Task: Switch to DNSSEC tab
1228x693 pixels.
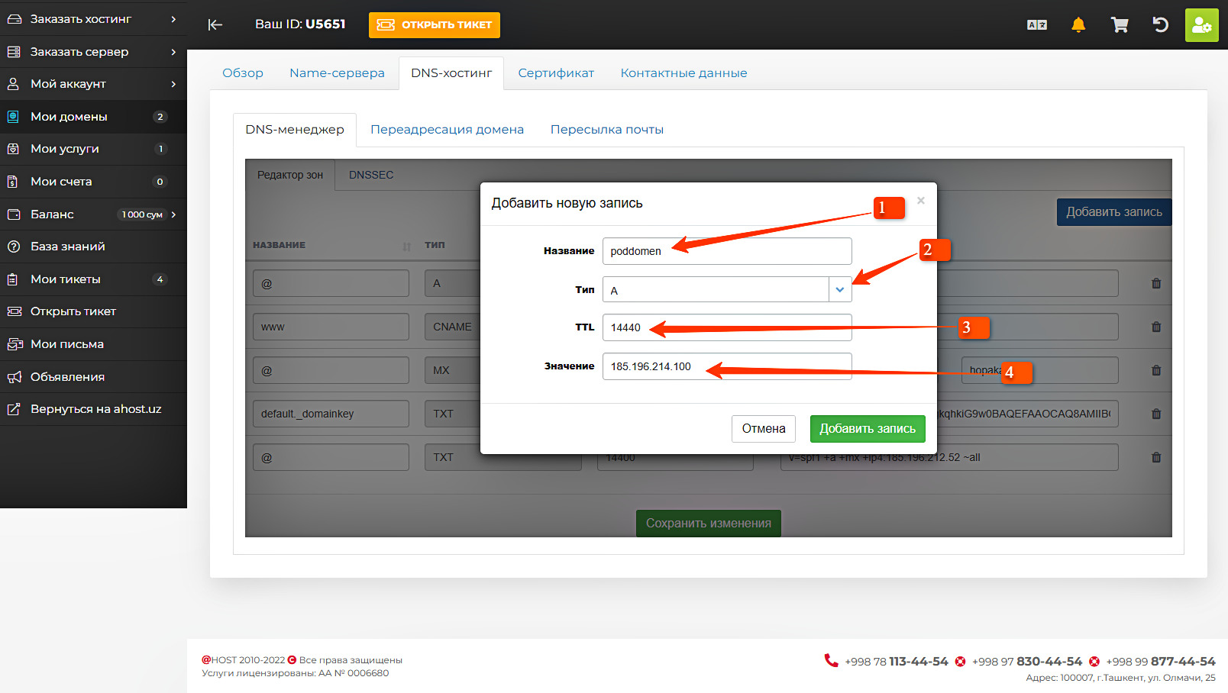Action: pyautogui.click(x=371, y=175)
